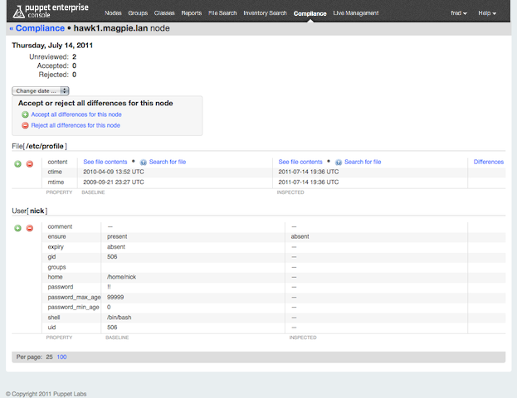Viewport: 517px width, 398px height.
Task: Reject User nick difference with red minus
Action: [30, 228]
